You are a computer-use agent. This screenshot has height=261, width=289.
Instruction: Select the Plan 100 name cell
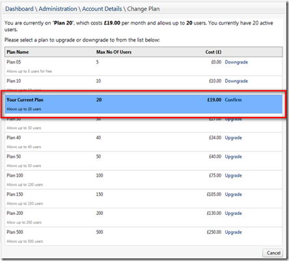[x=15, y=175]
